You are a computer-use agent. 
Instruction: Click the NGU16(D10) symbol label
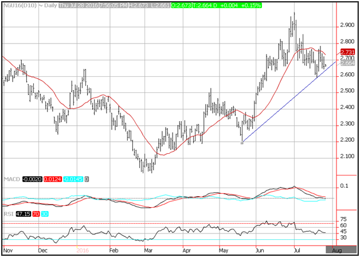coord(18,5)
